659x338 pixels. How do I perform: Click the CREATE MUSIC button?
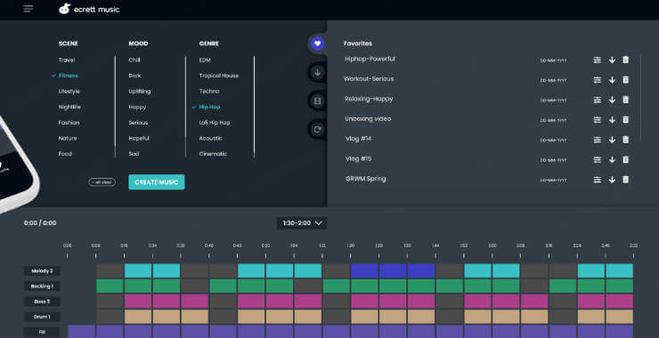(x=157, y=182)
